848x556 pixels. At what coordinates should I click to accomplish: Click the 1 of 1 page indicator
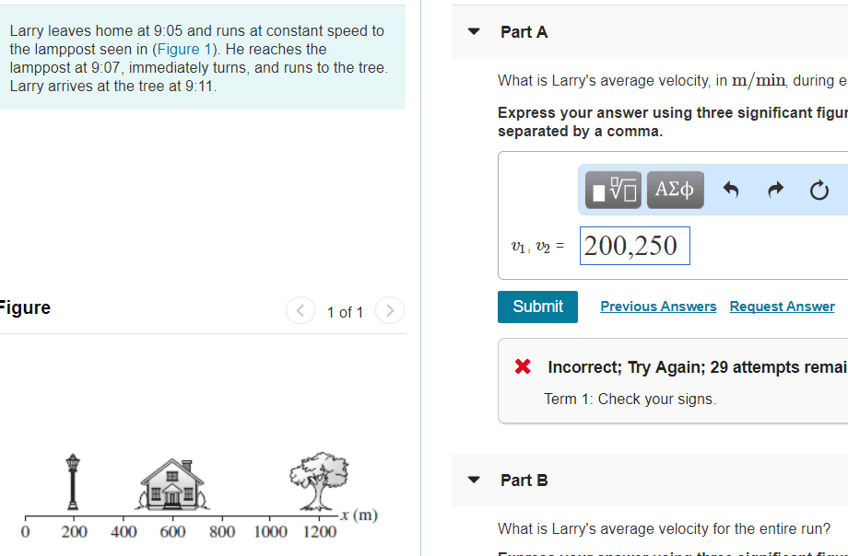pyautogui.click(x=345, y=312)
